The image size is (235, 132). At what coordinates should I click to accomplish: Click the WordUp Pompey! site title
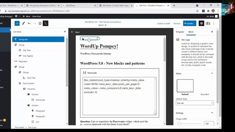click(x=99, y=46)
